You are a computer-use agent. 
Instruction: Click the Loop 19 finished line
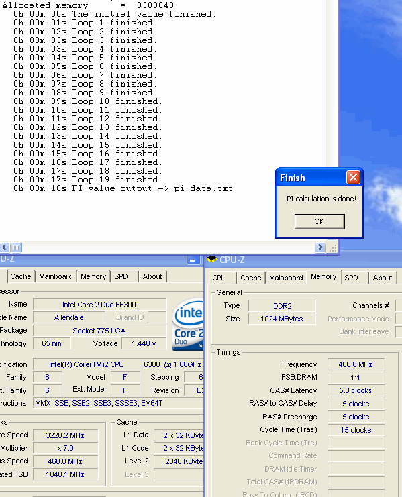[87, 180]
